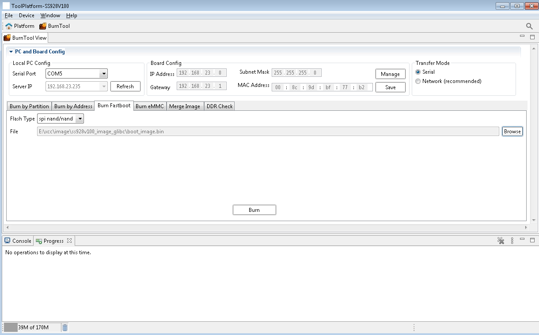Browse for the fastboot image file
539x335 pixels.
point(512,132)
